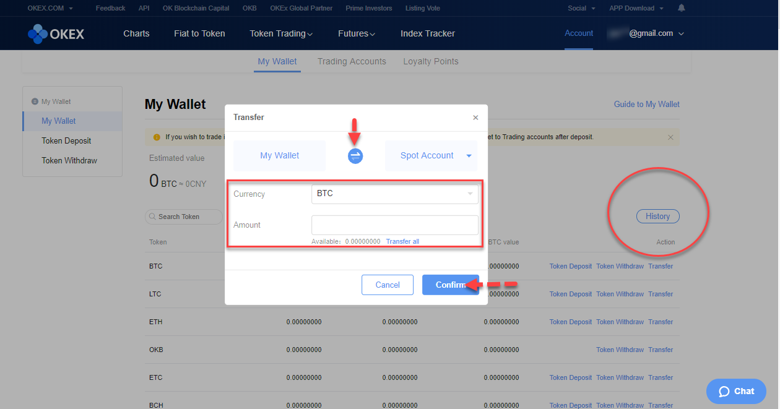Open the notifications bell

point(682,8)
